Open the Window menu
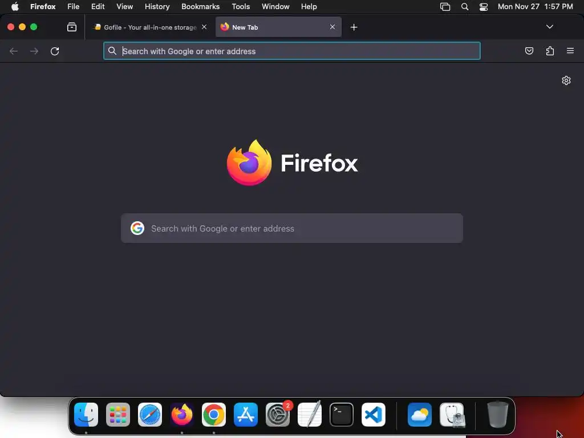The image size is (584, 438). (275, 7)
